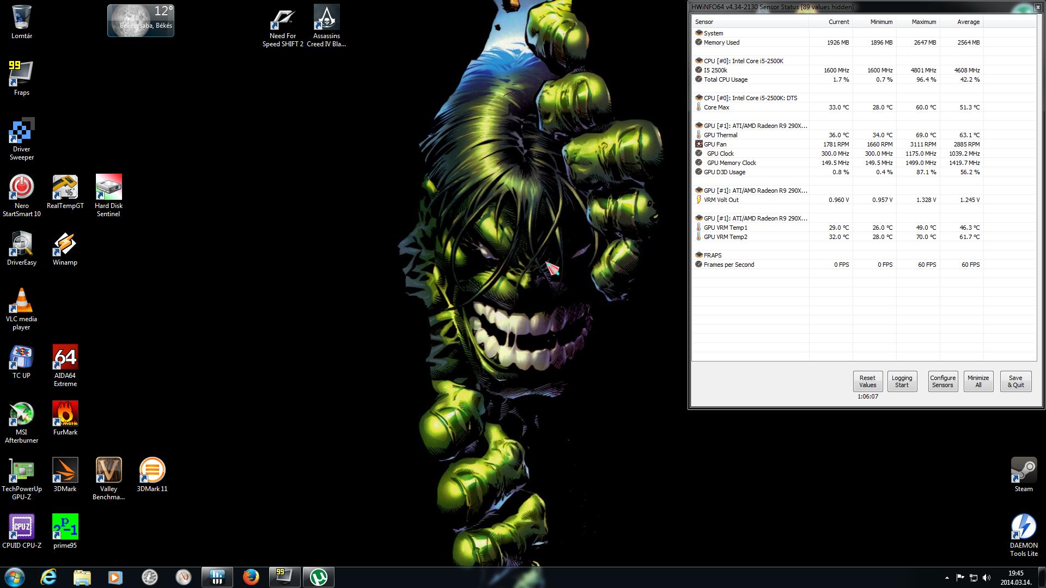1046x588 pixels.
Task: Launch the 3DMark desktop icon
Action: click(x=65, y=475)
